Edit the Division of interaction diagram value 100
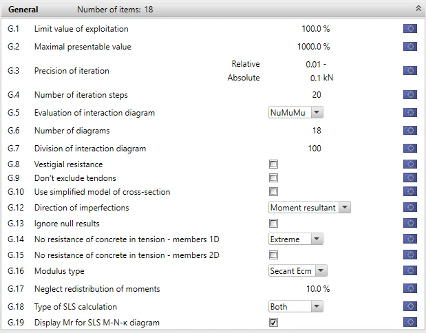Viewport: 426px width, 333px height. pyautogui.click(x=315, y=149)
